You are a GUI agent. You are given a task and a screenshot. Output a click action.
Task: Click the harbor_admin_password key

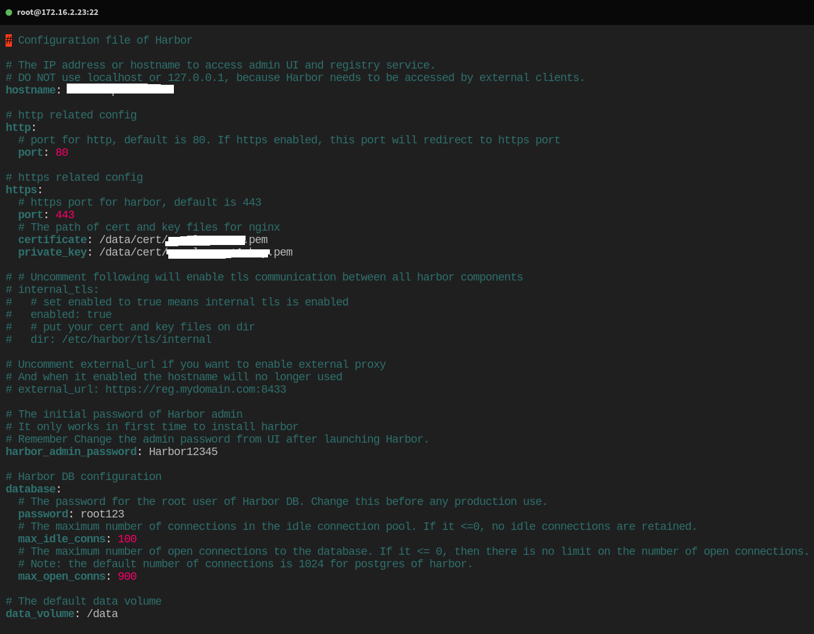[71, 452]
